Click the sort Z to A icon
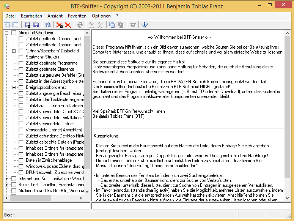The image size is (294, 221). (100, 25)
